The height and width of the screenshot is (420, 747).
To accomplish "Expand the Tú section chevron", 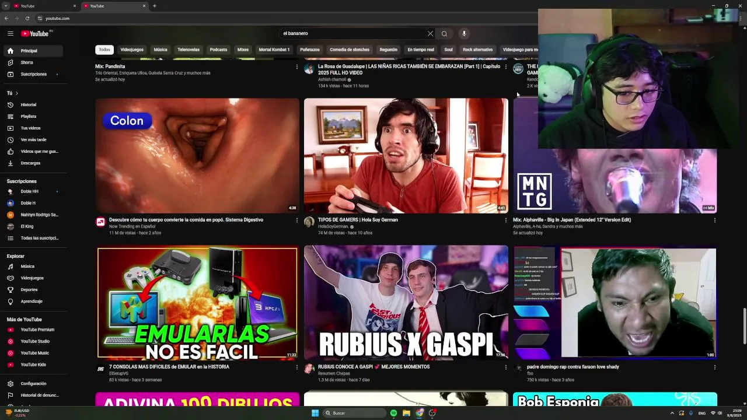I will click(16, 93).
